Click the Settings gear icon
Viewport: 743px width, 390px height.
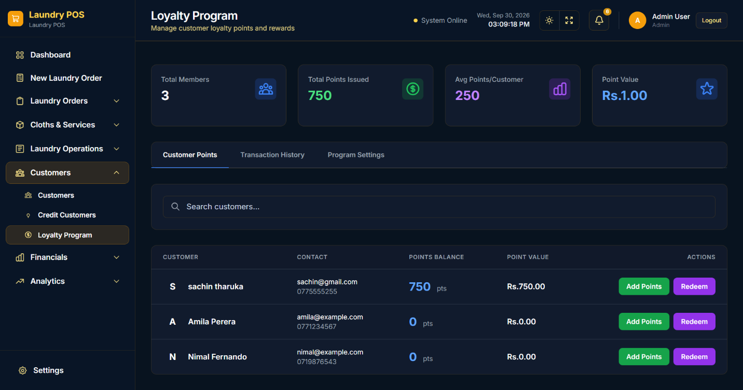pyautogui.click(x=22, y=370)
